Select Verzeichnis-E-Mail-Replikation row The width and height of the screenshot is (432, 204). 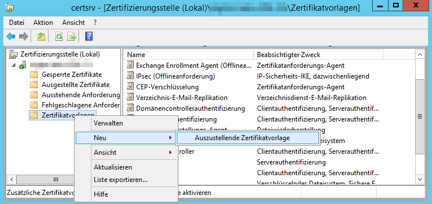click(x=182, y=98)
